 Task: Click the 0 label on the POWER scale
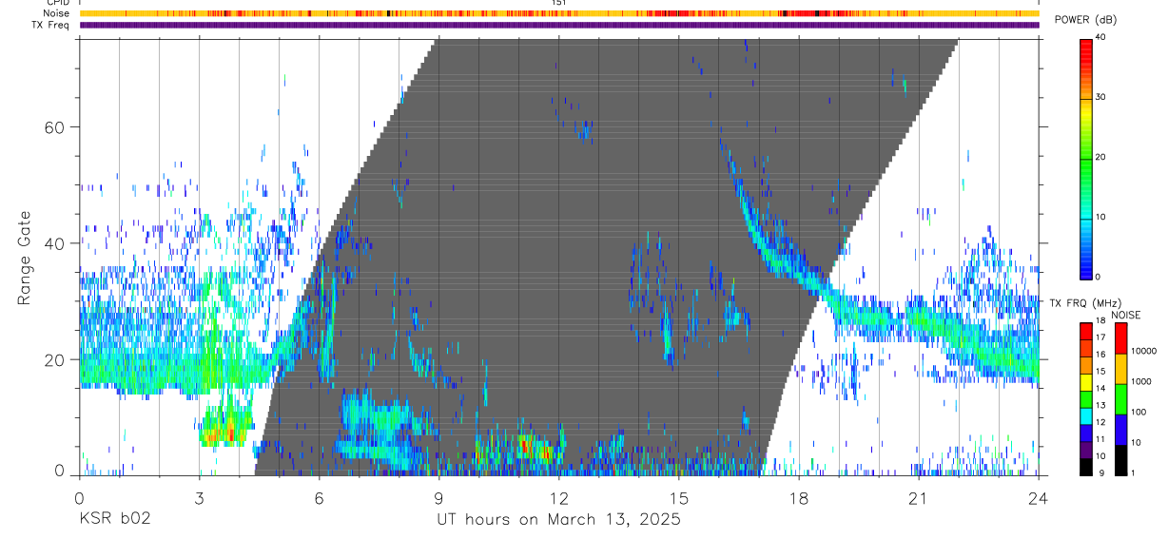coord(1099,277)
